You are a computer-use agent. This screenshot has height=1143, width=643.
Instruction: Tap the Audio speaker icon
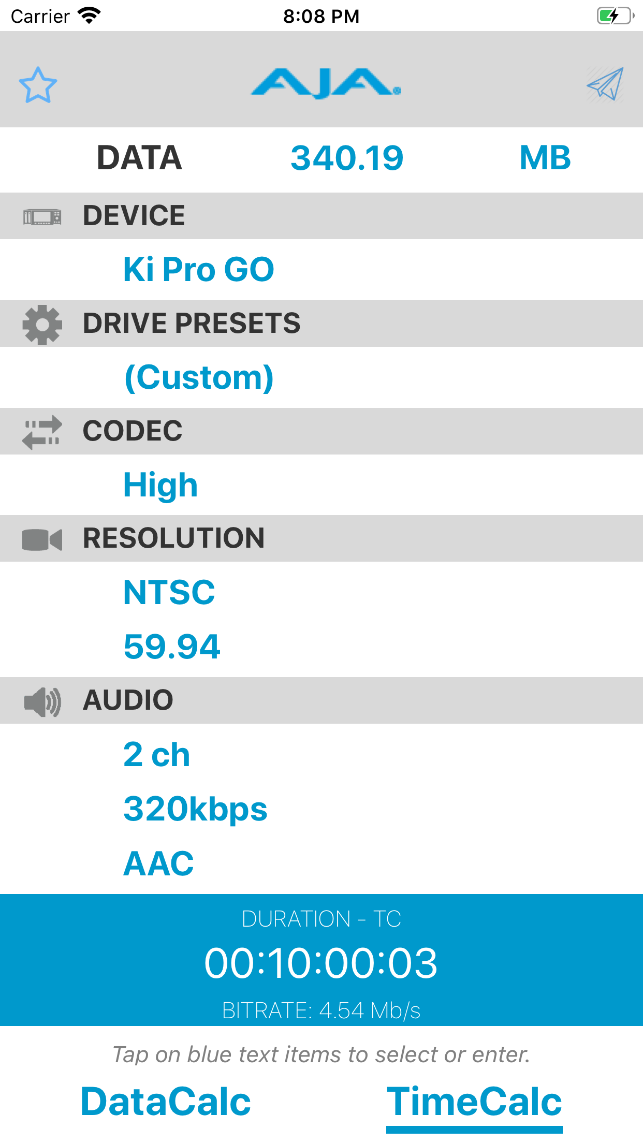coord(42,702)
